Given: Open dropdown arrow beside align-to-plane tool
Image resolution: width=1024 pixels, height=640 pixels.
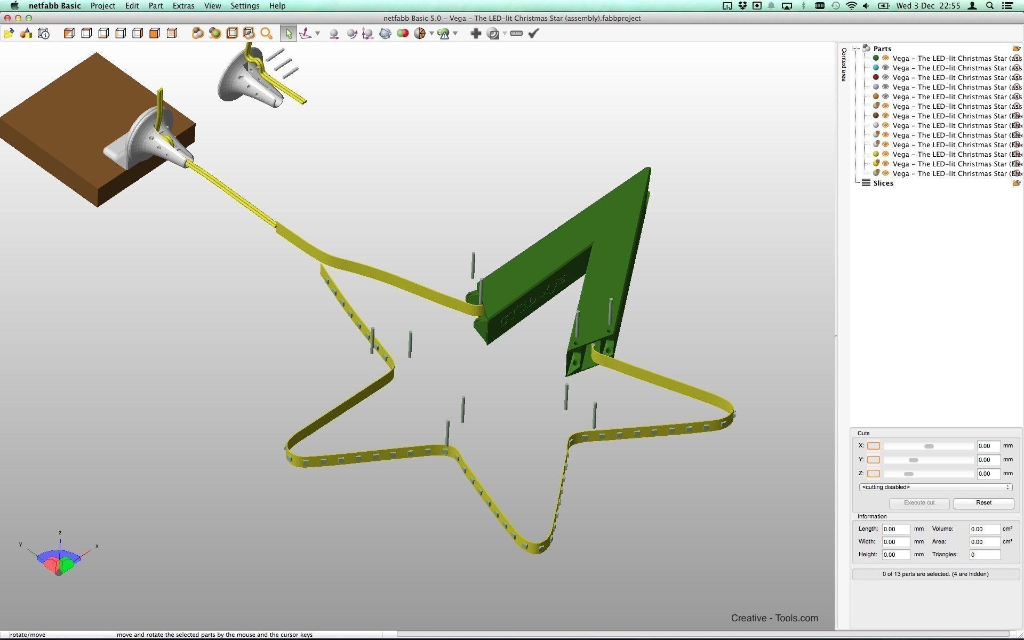Looking at the screenshot, I should 318,34.
